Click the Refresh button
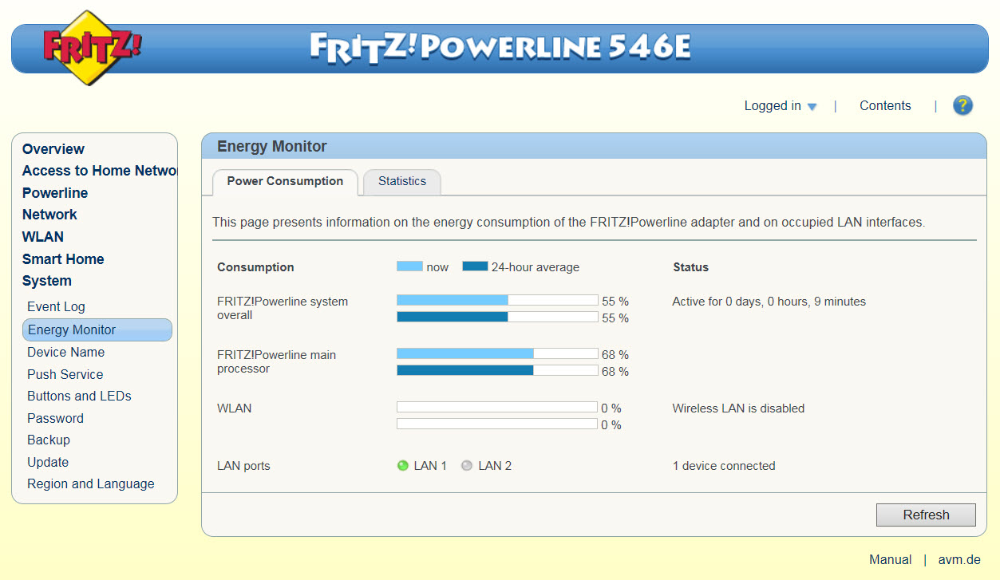The height and width of the screenshot is (580, 1000). click(926, 515)
